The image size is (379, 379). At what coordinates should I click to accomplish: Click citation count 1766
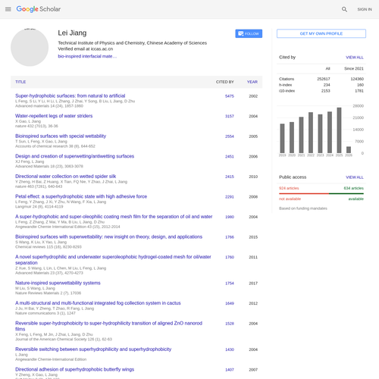click(x=230, y=237)
